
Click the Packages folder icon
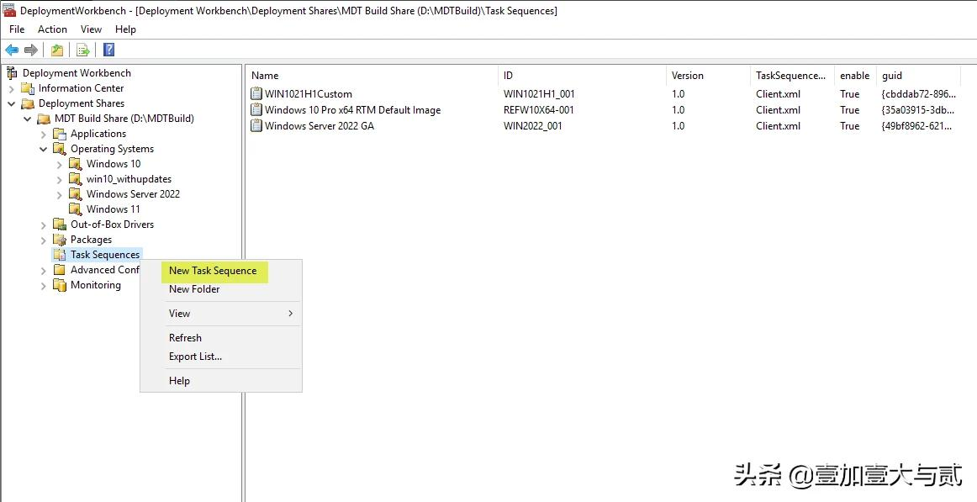pos(60,240)
